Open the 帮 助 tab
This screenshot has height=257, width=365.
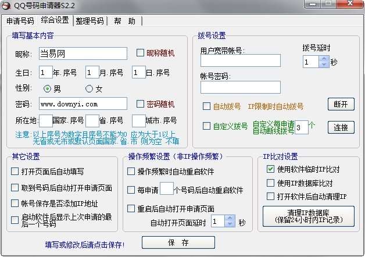(124, 21)
